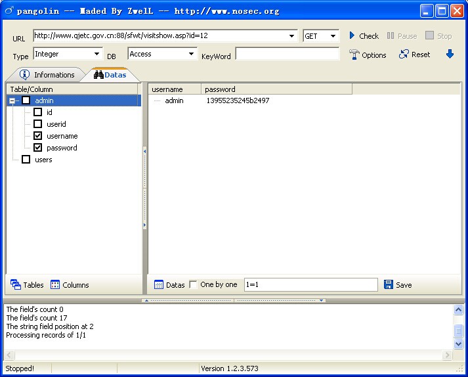Image resolution: width=468 pixels, height=377 pixels.
Task: Click the Table/Column header
Action: [x=72, y=89]
